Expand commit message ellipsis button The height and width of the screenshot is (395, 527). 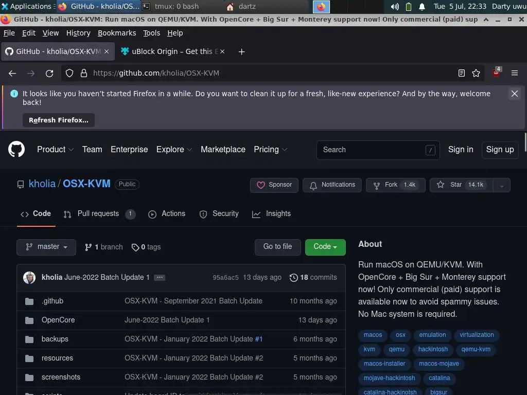click(x=160, y=277)
